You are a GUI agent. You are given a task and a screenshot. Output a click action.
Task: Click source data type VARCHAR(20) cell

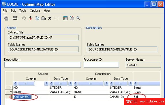tap(61, 92)
